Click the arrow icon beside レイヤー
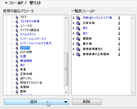 [17, 48]
